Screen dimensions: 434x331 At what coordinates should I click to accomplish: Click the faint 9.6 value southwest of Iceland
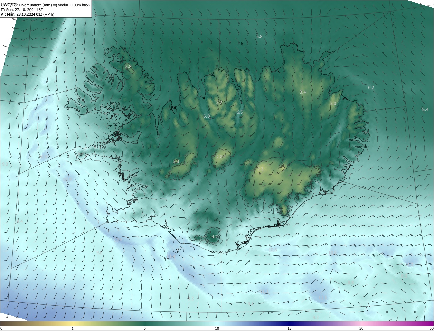click(99, 253)
